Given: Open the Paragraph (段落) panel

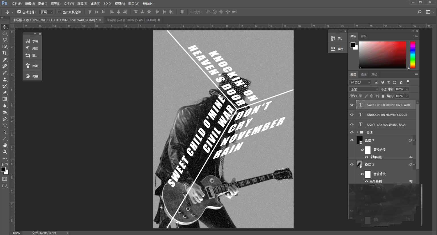Looking at the screenshot, I should (32, 48).
